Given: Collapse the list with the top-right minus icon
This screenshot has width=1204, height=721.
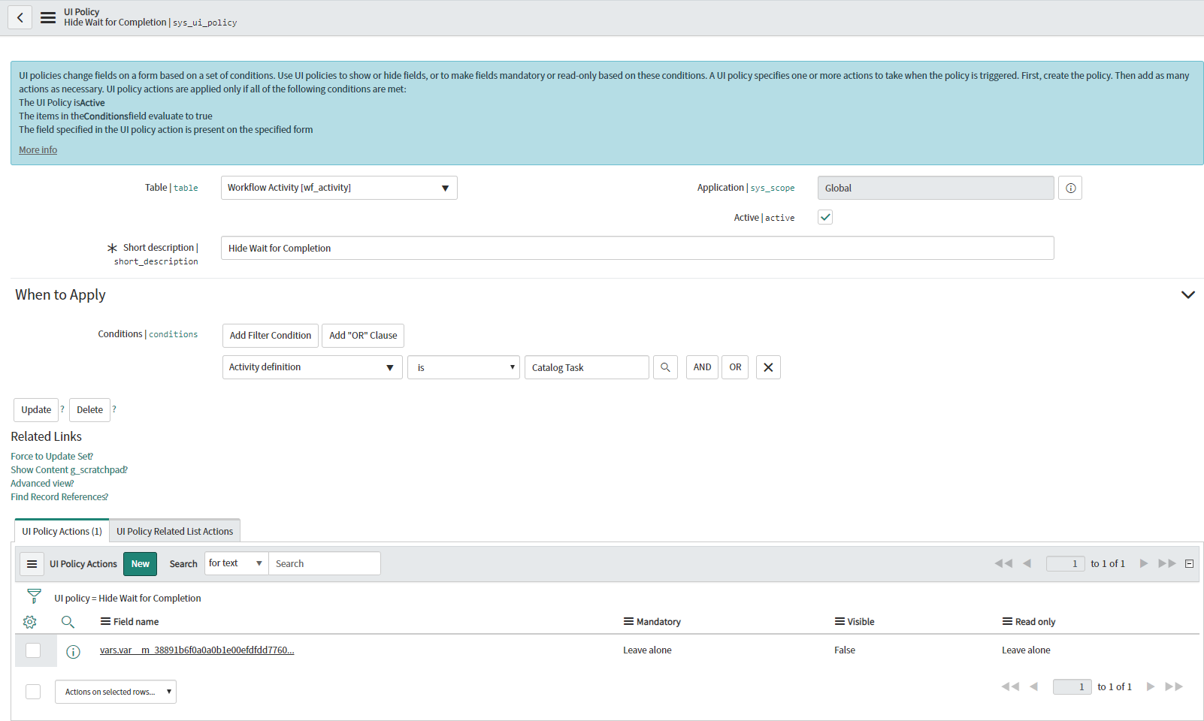Looking at the screenshot, I should click(1189, 563).
